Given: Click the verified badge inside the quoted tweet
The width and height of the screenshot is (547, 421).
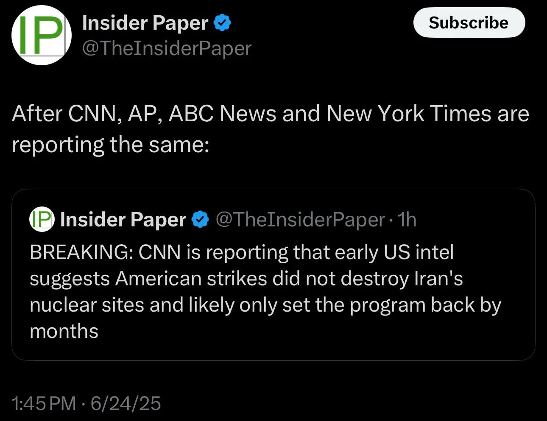Looking at the screenshot, I should (200, 220).
